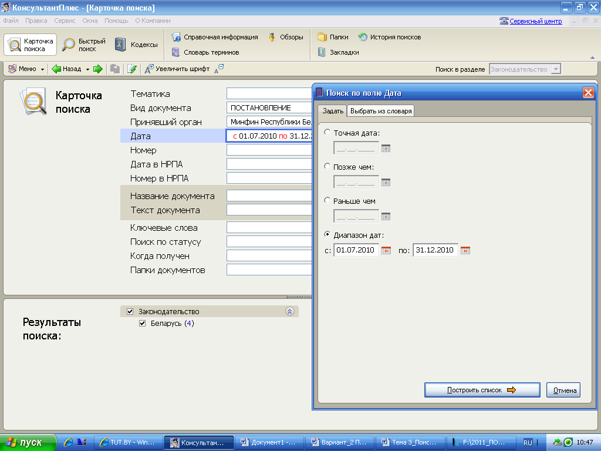Collapse the top toolbar panel arrow
Viewport: 601px width, 451px height.
[x=593, y=58]
